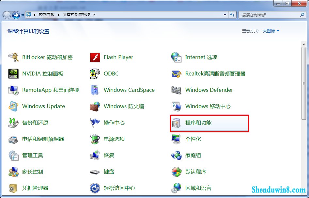Image resolution: width=309 pixels, height=198 pixels.
Task: Open the Internet 选项 globe icon
Action: (177, 57)
